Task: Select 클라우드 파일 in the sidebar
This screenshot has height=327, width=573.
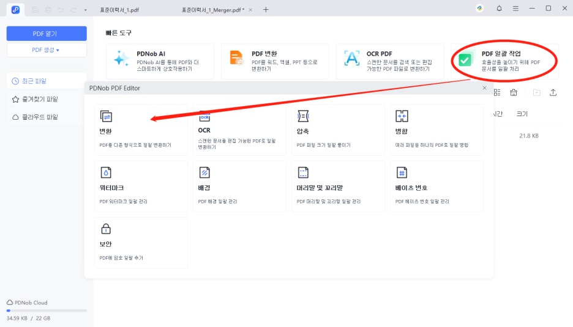Action: pyautogui.click(x=47, y=117)
